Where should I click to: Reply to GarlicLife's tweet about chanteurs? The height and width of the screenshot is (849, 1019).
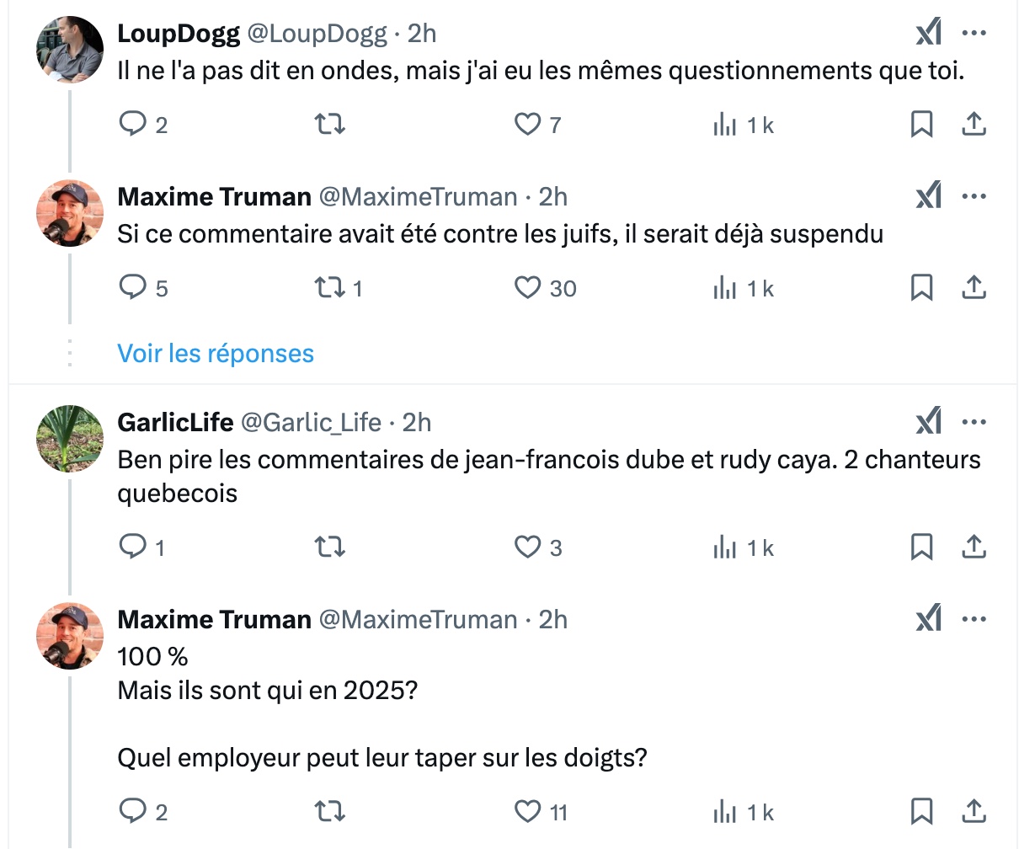133,547
